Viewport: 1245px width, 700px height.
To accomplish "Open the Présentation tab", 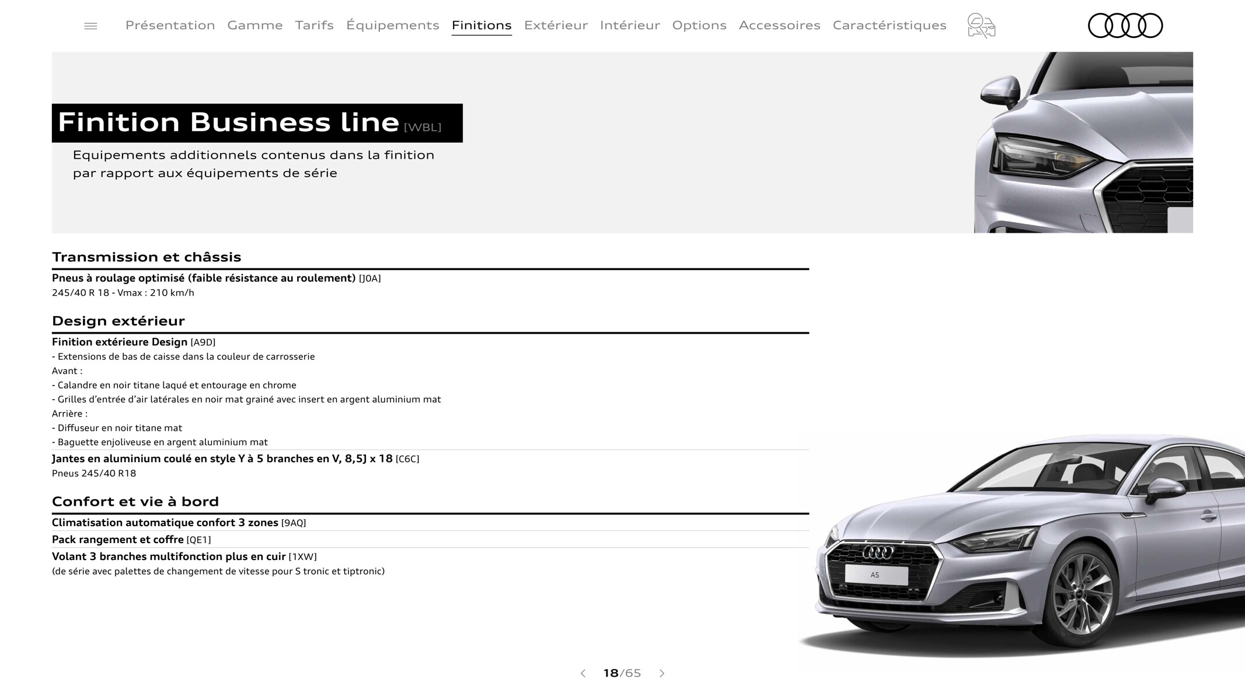I will coord(170,25).
